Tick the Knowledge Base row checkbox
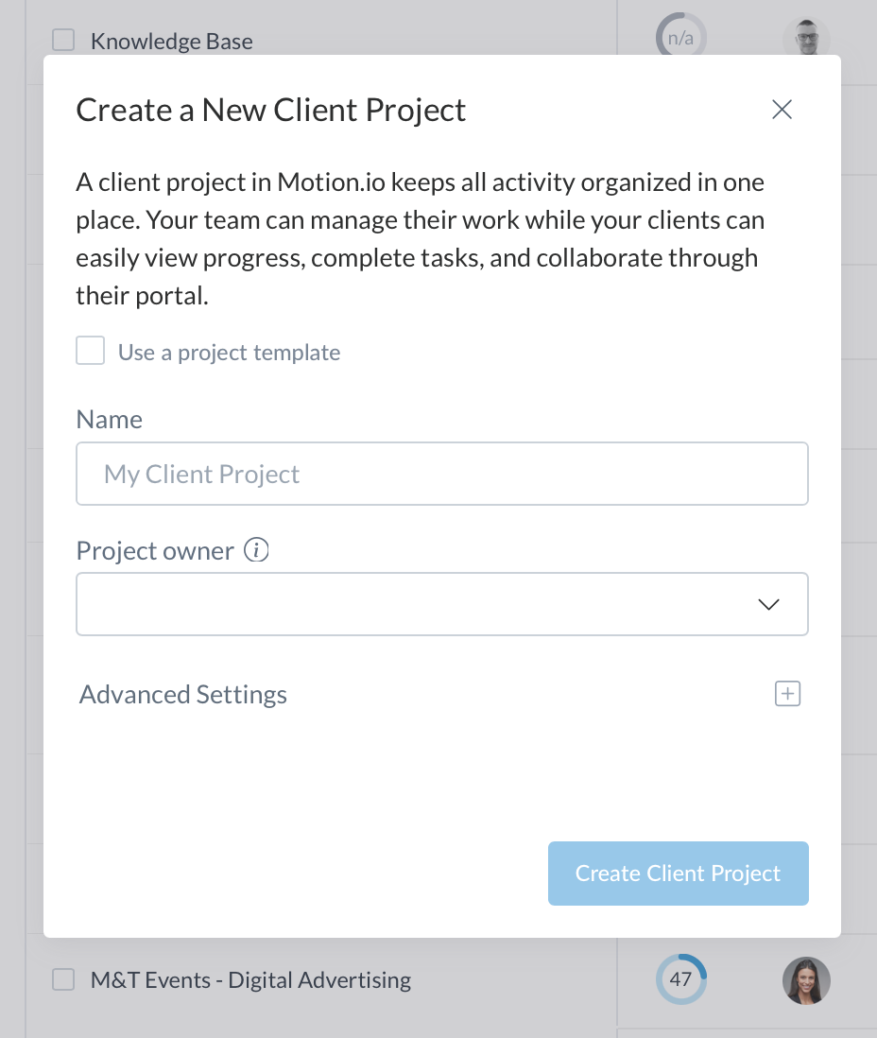 click(x=63, y=40)
